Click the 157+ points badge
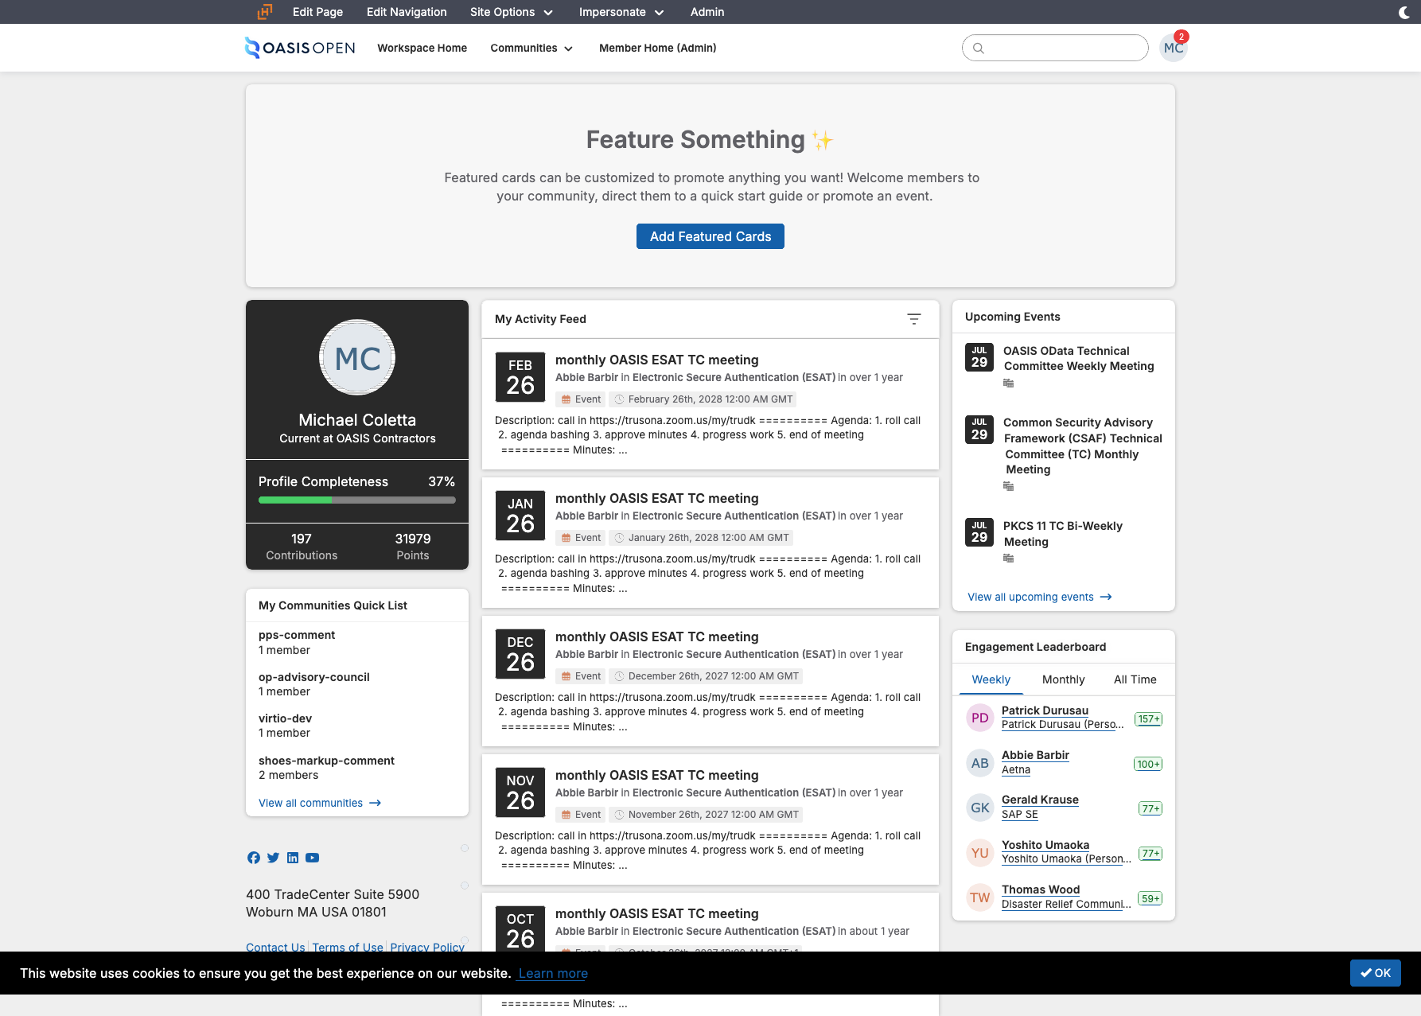 pyautogui.click(x=1149, y=719)
